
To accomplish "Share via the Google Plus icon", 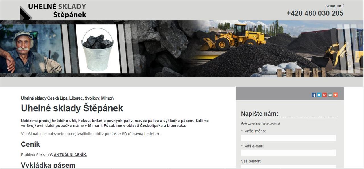I will (x=324, y=95).
